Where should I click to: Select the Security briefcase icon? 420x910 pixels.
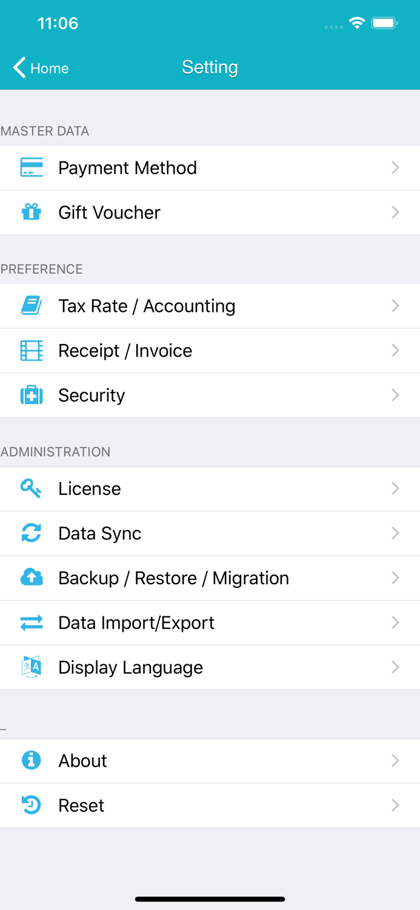click(31, 395)
